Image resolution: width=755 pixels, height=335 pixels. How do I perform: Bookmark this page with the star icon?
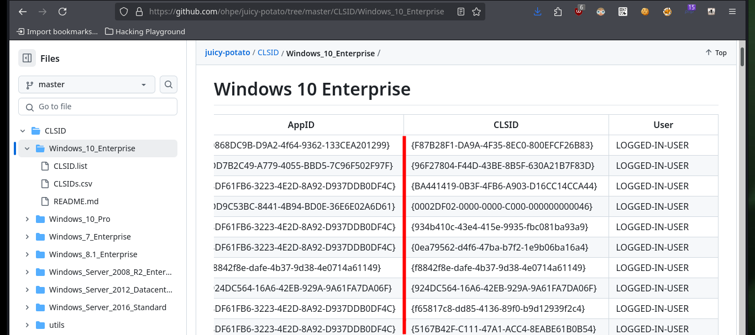click(x=476, y=12)
